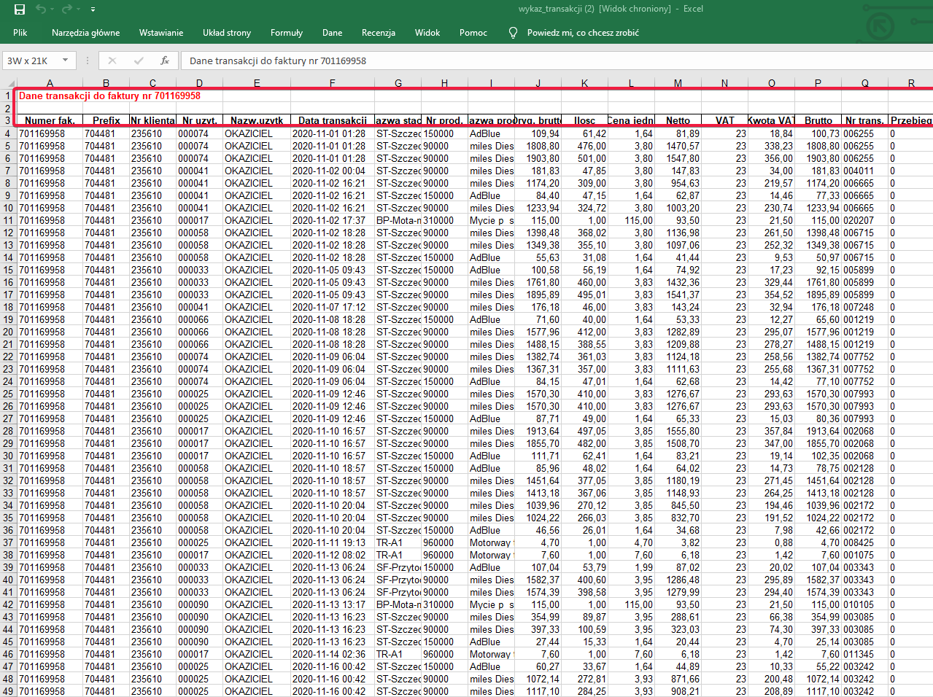Image resolution: width=933 pixels, height=697 pixels.
Task: Click the Redo arrow icon
Action: click(67, 9)
